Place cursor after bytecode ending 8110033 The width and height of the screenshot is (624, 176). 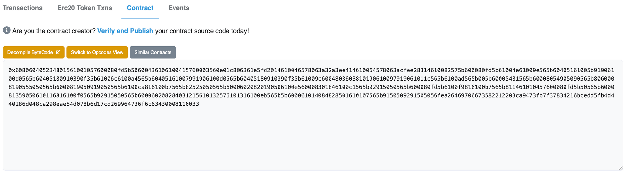pos(200,104)
